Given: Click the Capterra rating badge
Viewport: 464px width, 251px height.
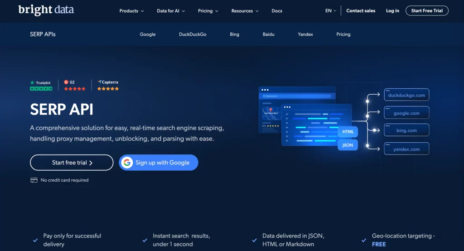Looking at the screenshot, I should [108, 85].
